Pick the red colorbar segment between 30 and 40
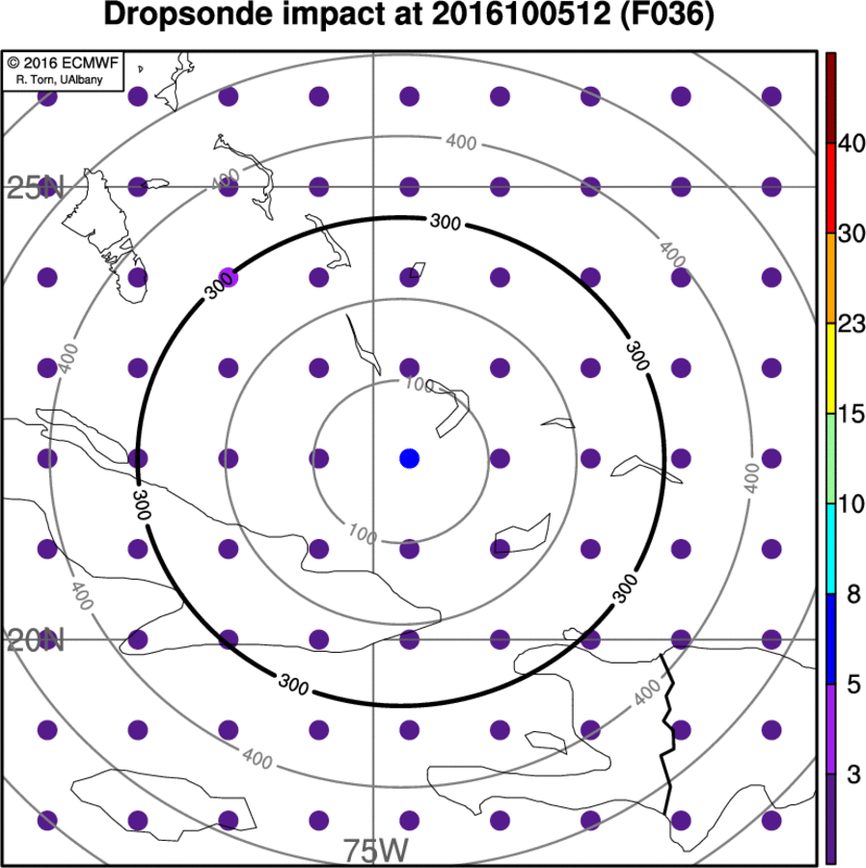This screenshot has height=868, width=866. [830, 188]
